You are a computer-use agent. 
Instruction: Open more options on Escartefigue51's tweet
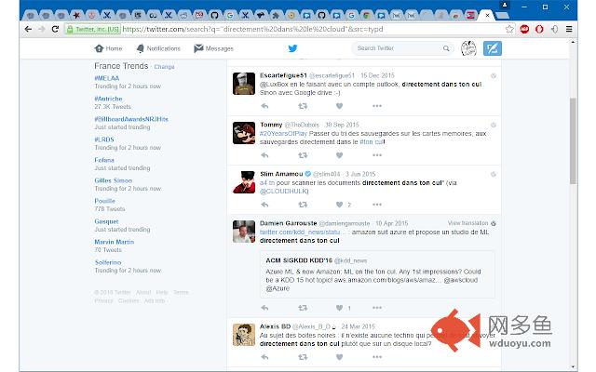[x=376, y=106]
